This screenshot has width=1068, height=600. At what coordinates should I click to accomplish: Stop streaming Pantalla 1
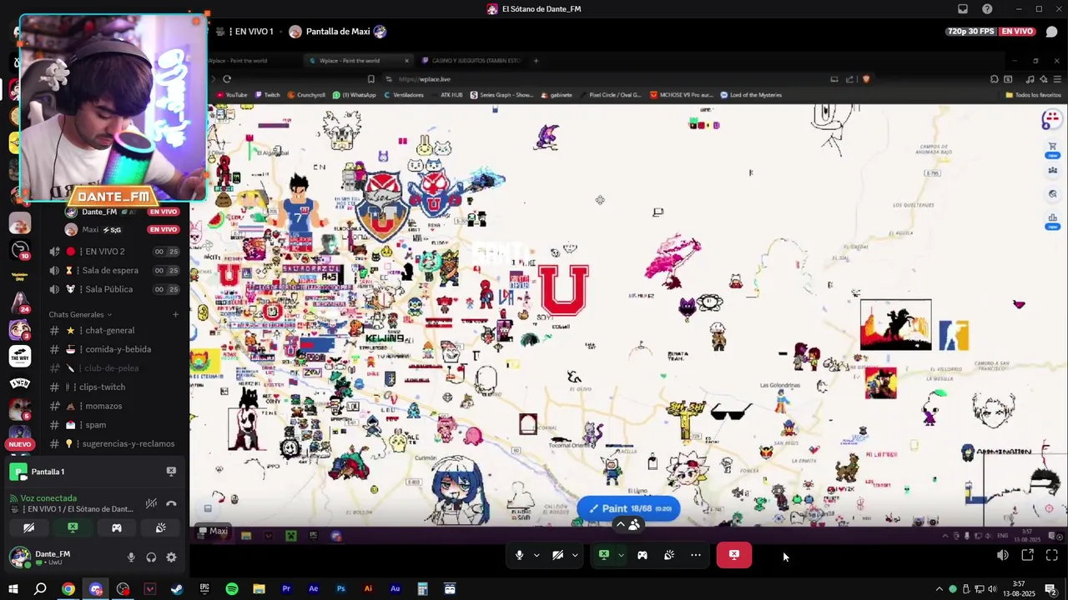tap(171, 472)
